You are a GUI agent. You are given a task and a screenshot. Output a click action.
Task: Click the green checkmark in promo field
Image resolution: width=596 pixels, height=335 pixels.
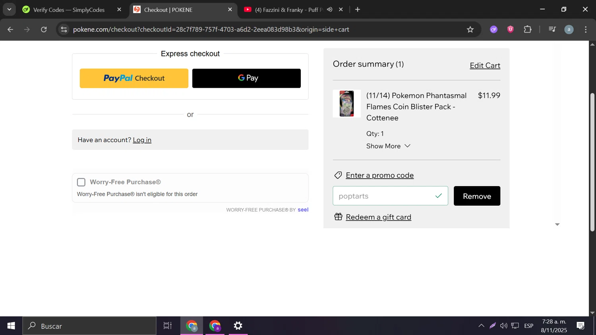(x=439, y=196)
